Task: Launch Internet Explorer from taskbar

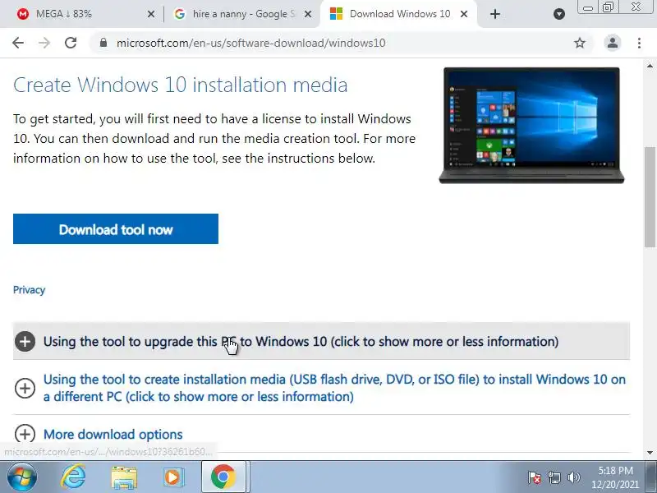Action: click(x=73, y=477)
